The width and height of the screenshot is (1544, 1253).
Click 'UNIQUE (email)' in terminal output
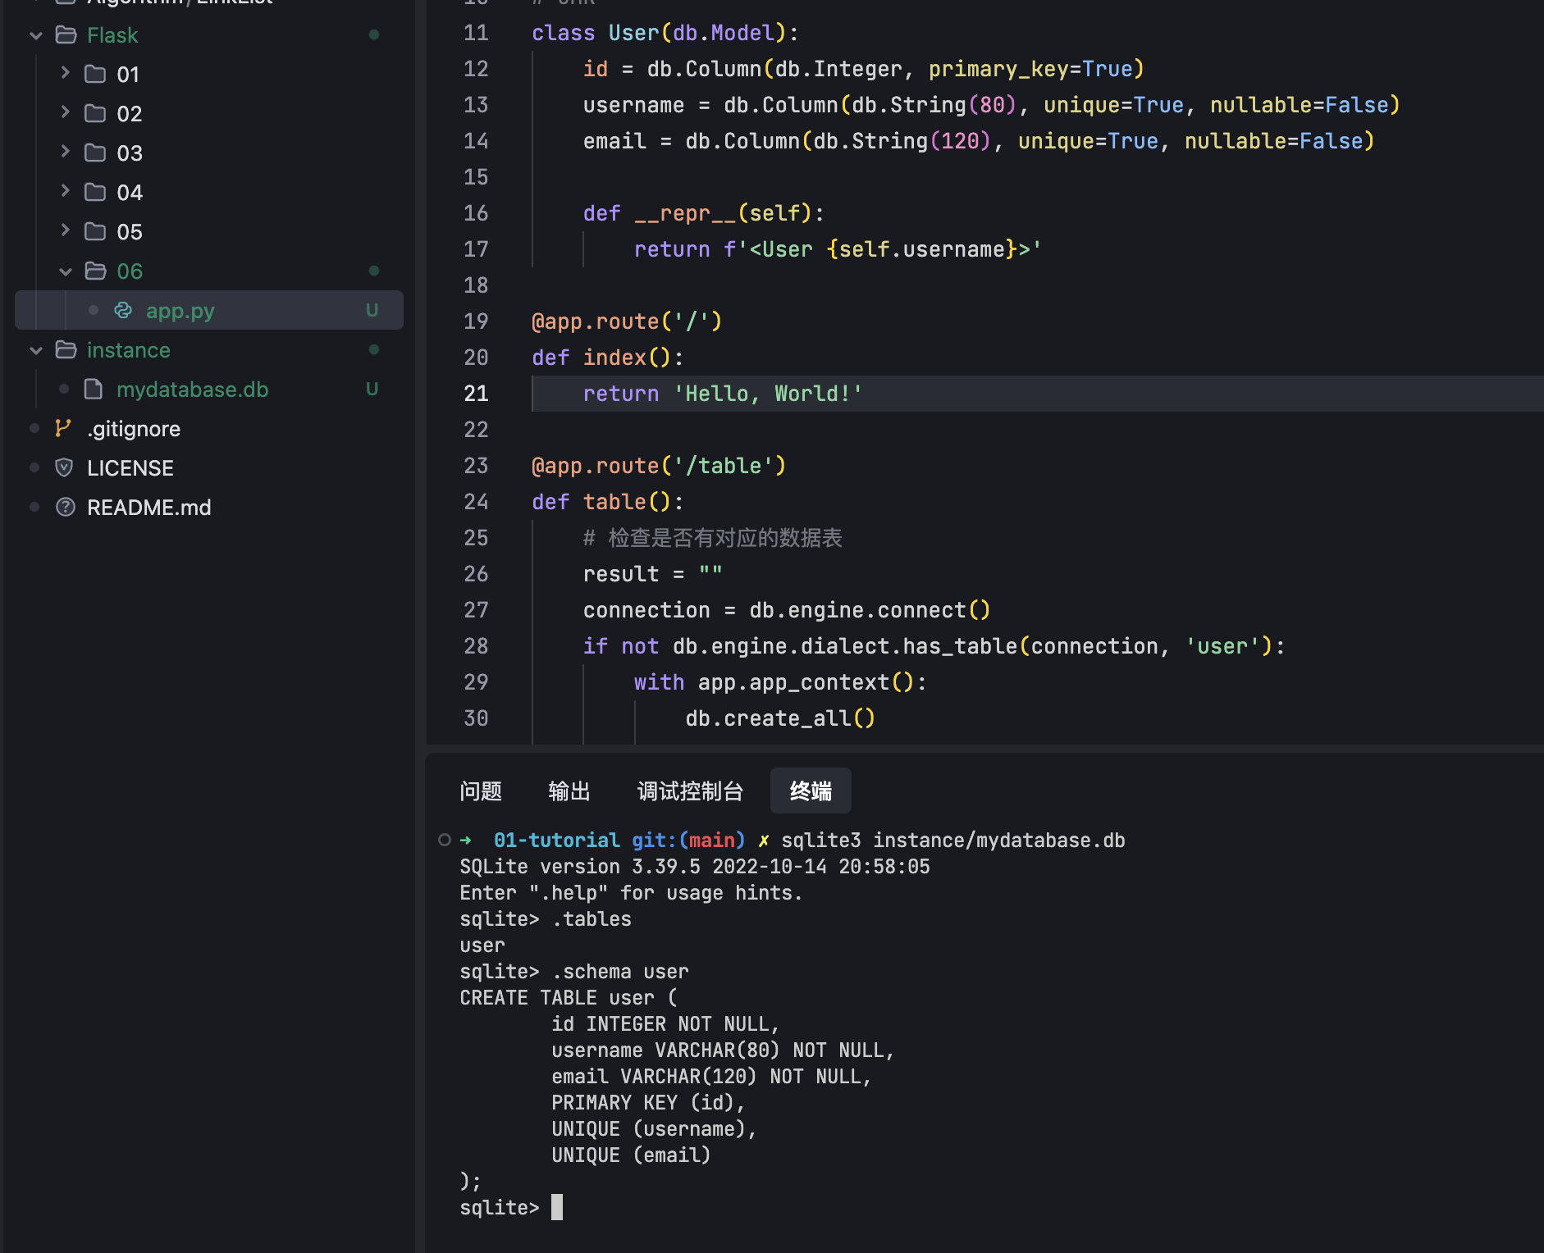tap(631, 1155)
